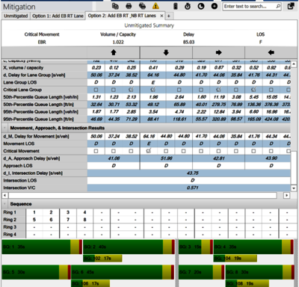Uncheck Critical Lane Group box under delay 38.52
This screenshot has width=299, height=287.
tap(131, 90)
